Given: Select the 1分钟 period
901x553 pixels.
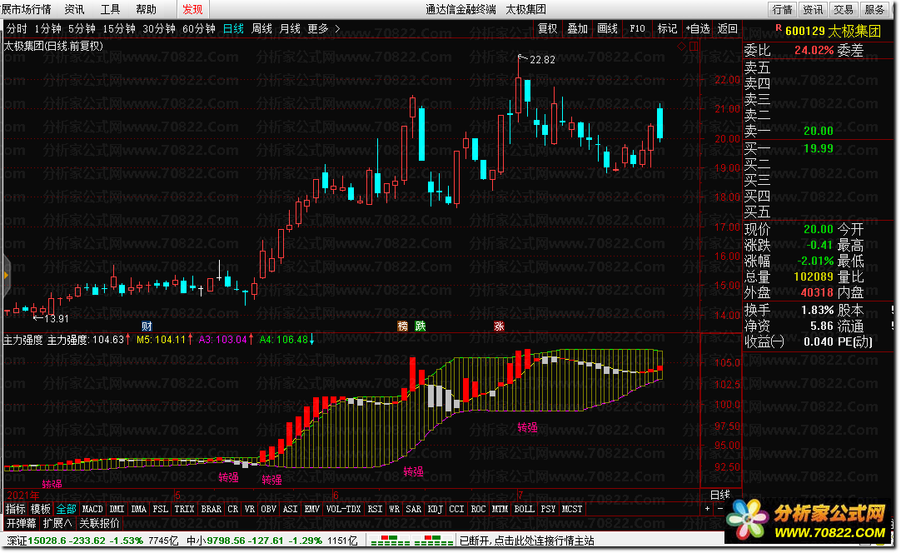Looking at the screenshot, I should [47, 28].
